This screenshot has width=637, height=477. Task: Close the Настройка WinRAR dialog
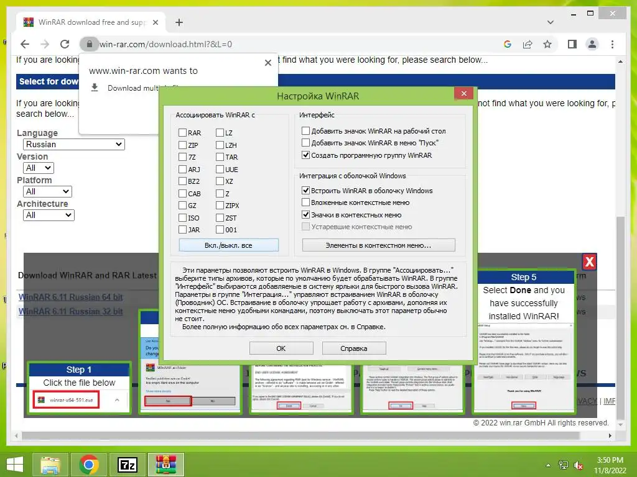coord(464,94)
